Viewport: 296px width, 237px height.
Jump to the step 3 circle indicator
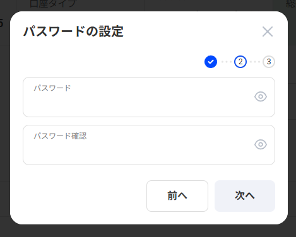click(x=269, y=62)
